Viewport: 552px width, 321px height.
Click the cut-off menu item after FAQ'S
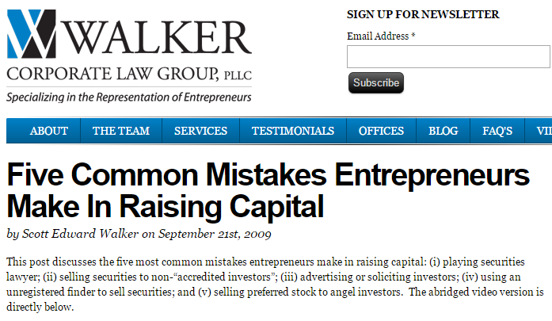(543, 131)
